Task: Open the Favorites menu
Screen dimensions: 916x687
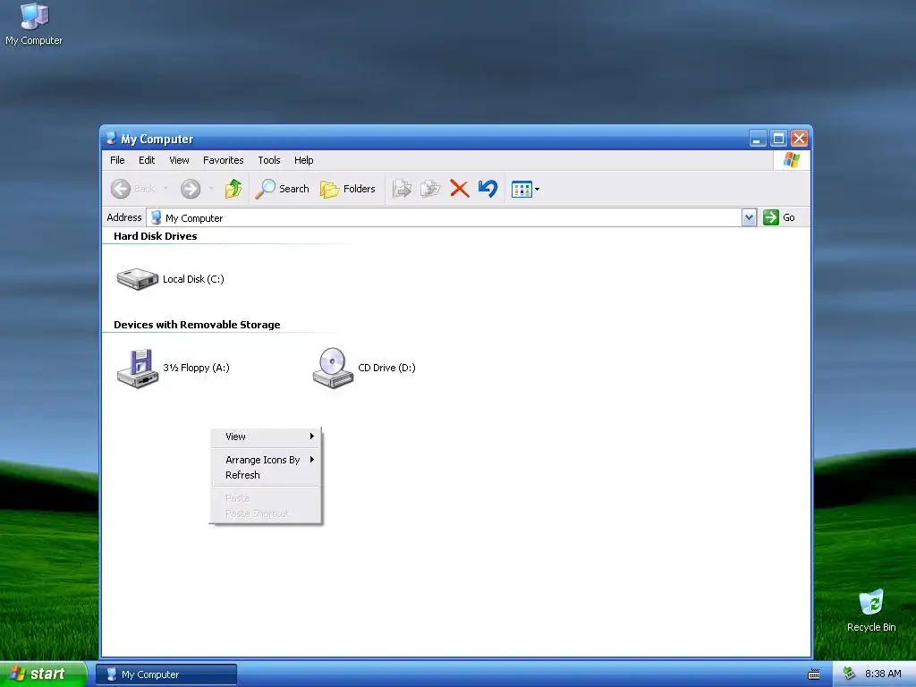Action: tap(223, 160)
